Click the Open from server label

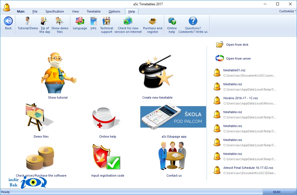point(238,58)
